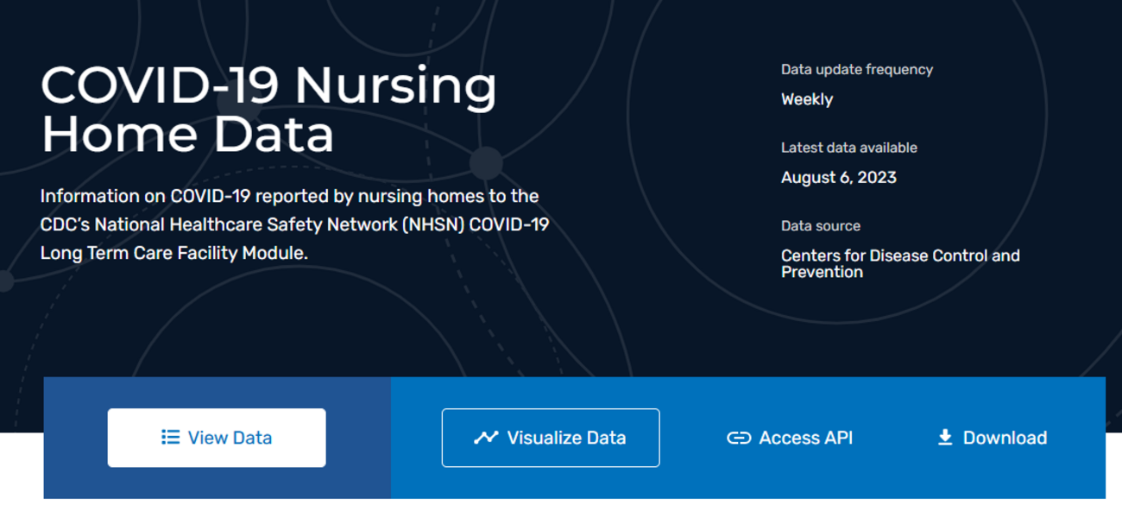Click the dataset description paragraph
The width and height of the screenshot is (1122, 511).
(294, 224)
